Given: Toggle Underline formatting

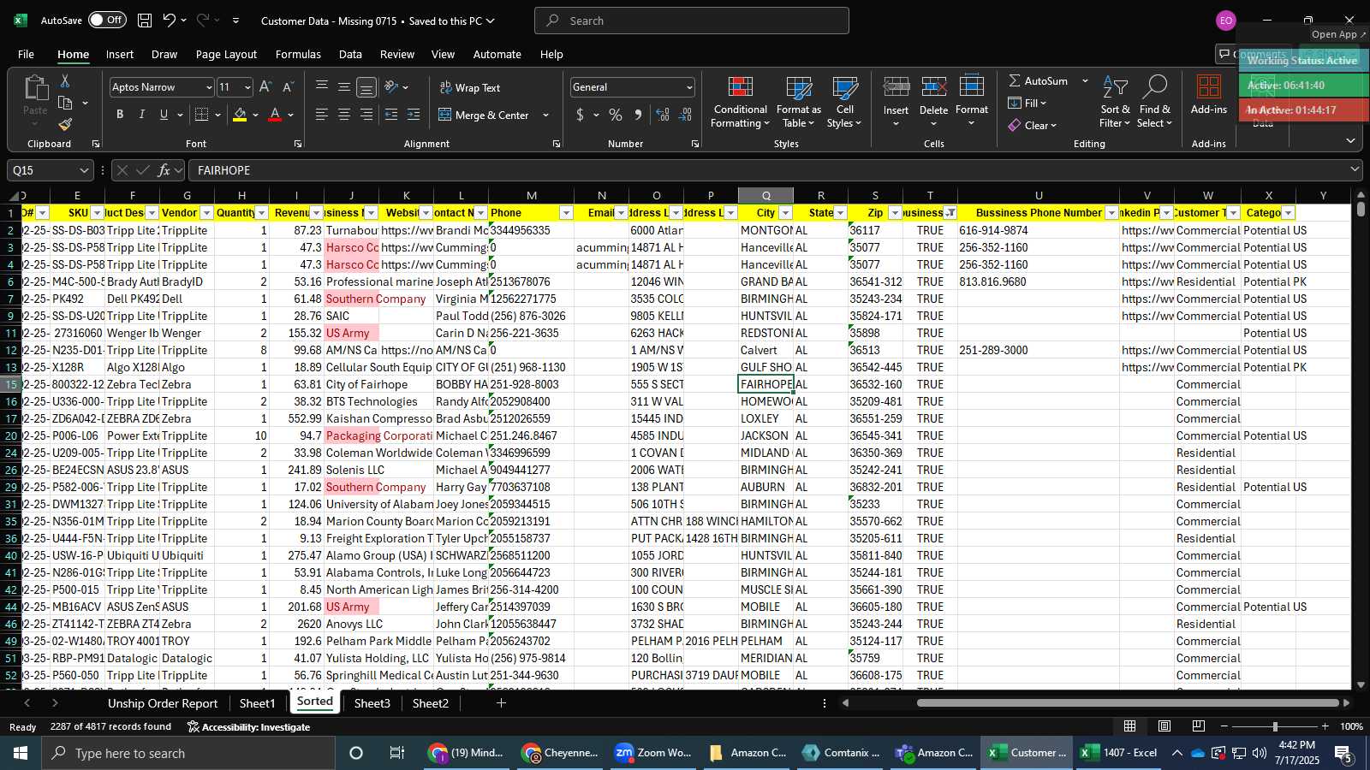Looking at the screenshot, I should (x=164, y=115).
